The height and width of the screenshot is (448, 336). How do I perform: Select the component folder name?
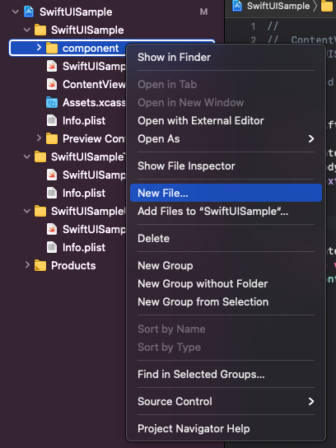click(91, 49)
